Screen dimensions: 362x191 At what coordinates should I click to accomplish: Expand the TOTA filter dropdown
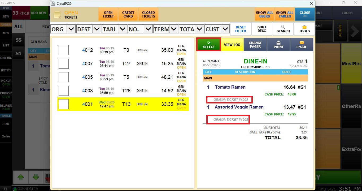click(x=199, y=29)
